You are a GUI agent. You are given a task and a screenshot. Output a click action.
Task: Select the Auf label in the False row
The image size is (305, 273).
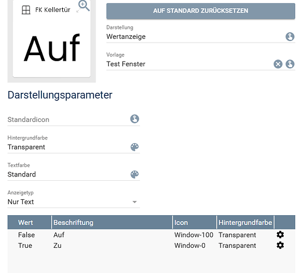[x=59, y=235]
